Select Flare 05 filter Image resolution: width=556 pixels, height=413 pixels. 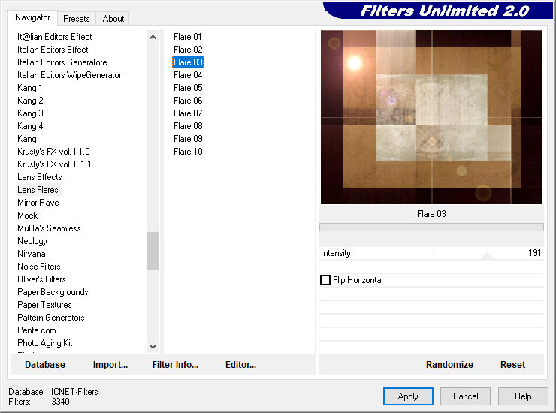[x=188, y=88]
